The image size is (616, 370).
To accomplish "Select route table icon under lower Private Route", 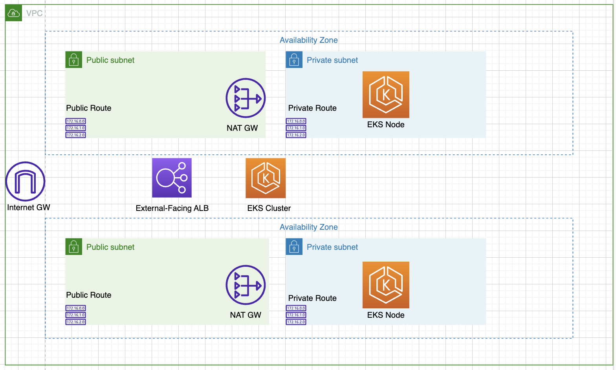I will (x=296, y=315).
